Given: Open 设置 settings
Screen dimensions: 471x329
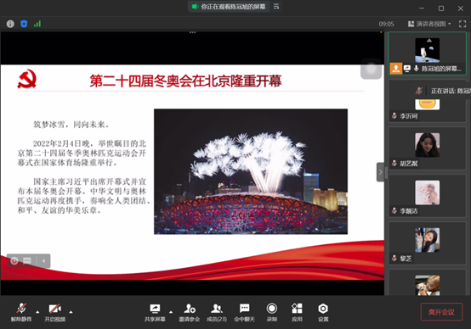Looking at the screenshot, I should pyautogui.click(x=323, y=313).
